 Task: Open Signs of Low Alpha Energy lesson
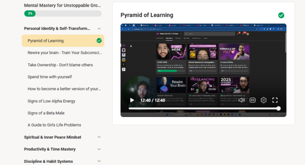[51, 101]
